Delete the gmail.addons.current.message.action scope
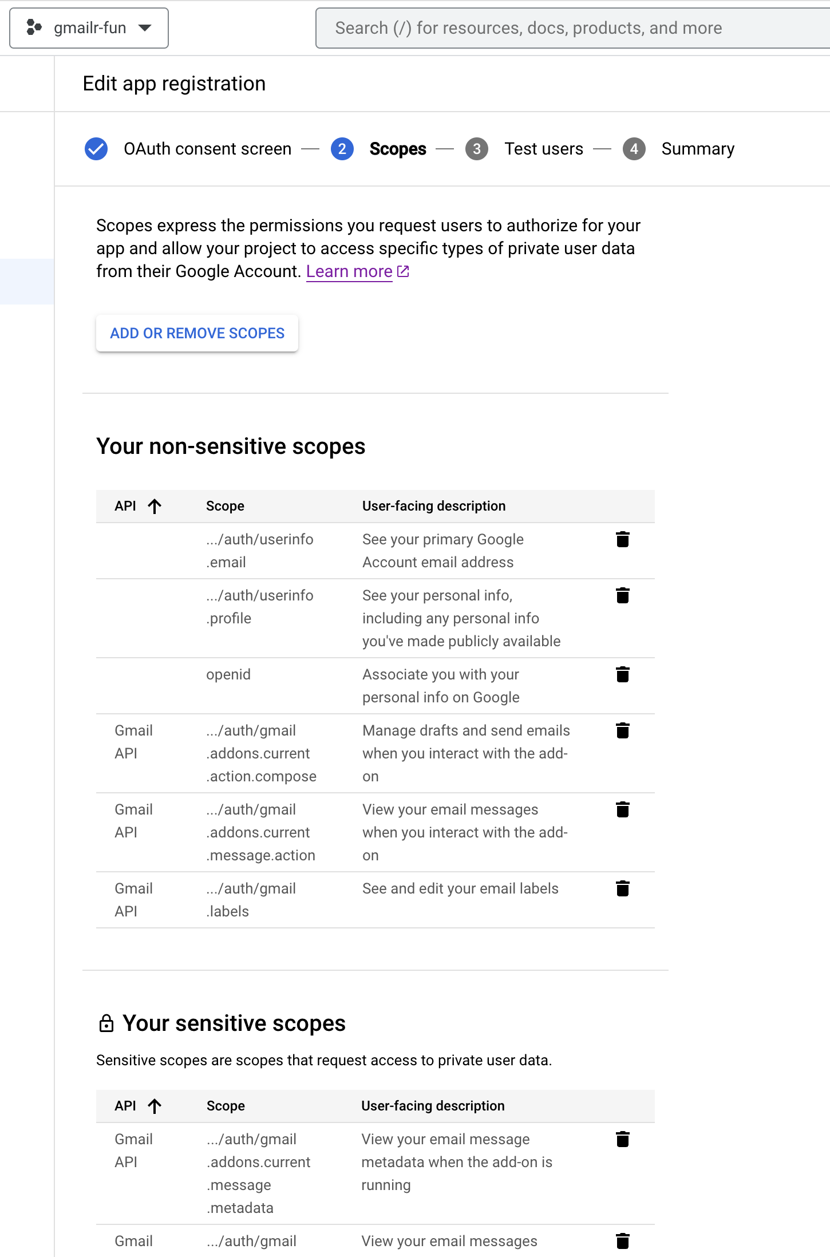 tap(623, 809)
